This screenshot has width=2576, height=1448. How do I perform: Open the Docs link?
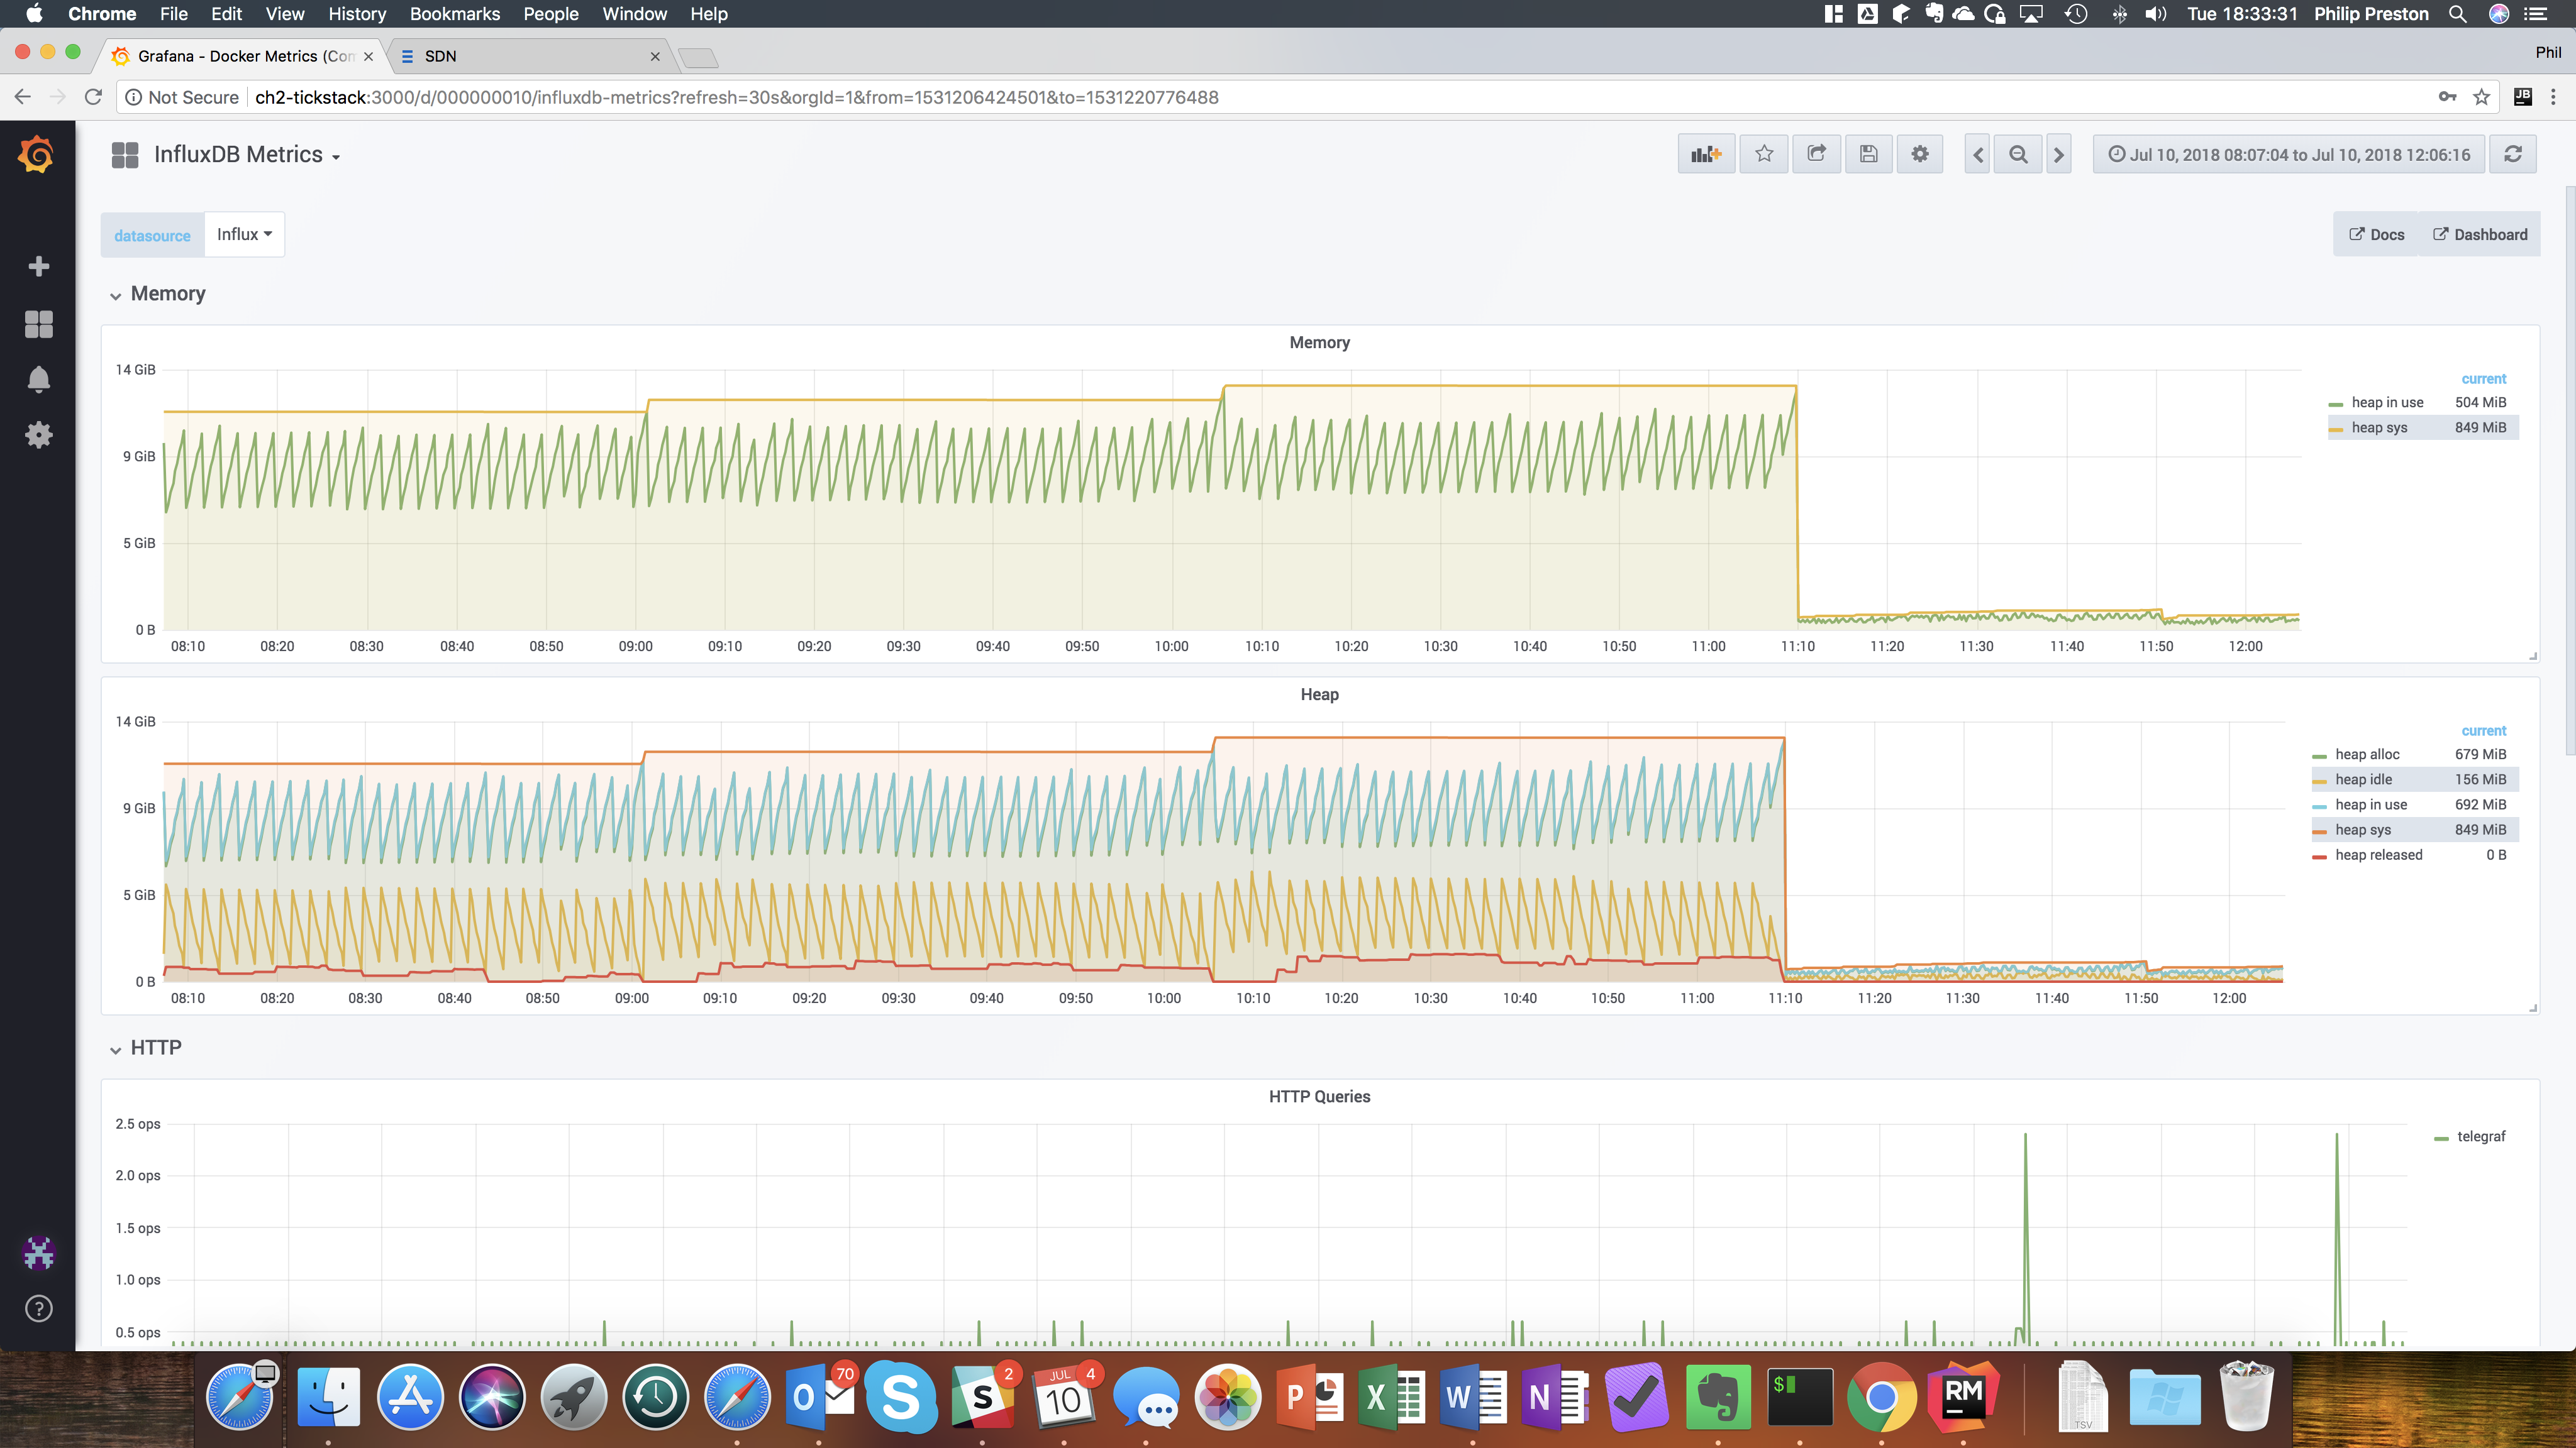tap(2375, 234)
